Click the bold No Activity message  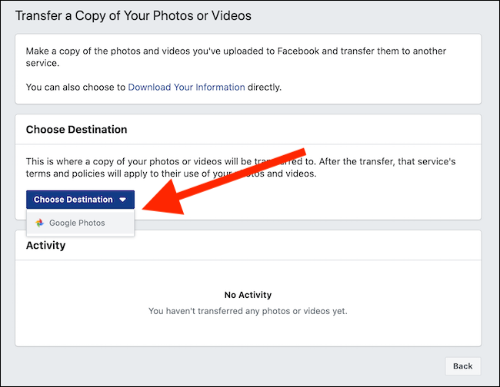pos(248,295)
